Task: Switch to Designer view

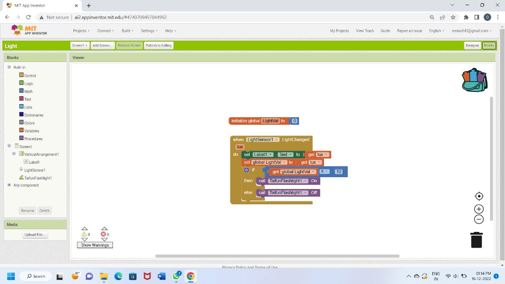Action: pos(472,45)
